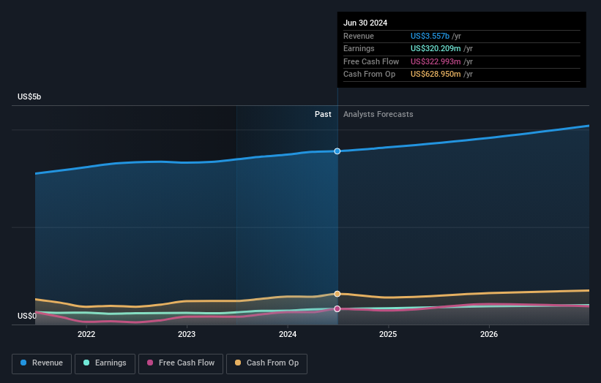Click the US$320.209m earnings value
This screenshot has width=601, height=383.
[436, 48]
